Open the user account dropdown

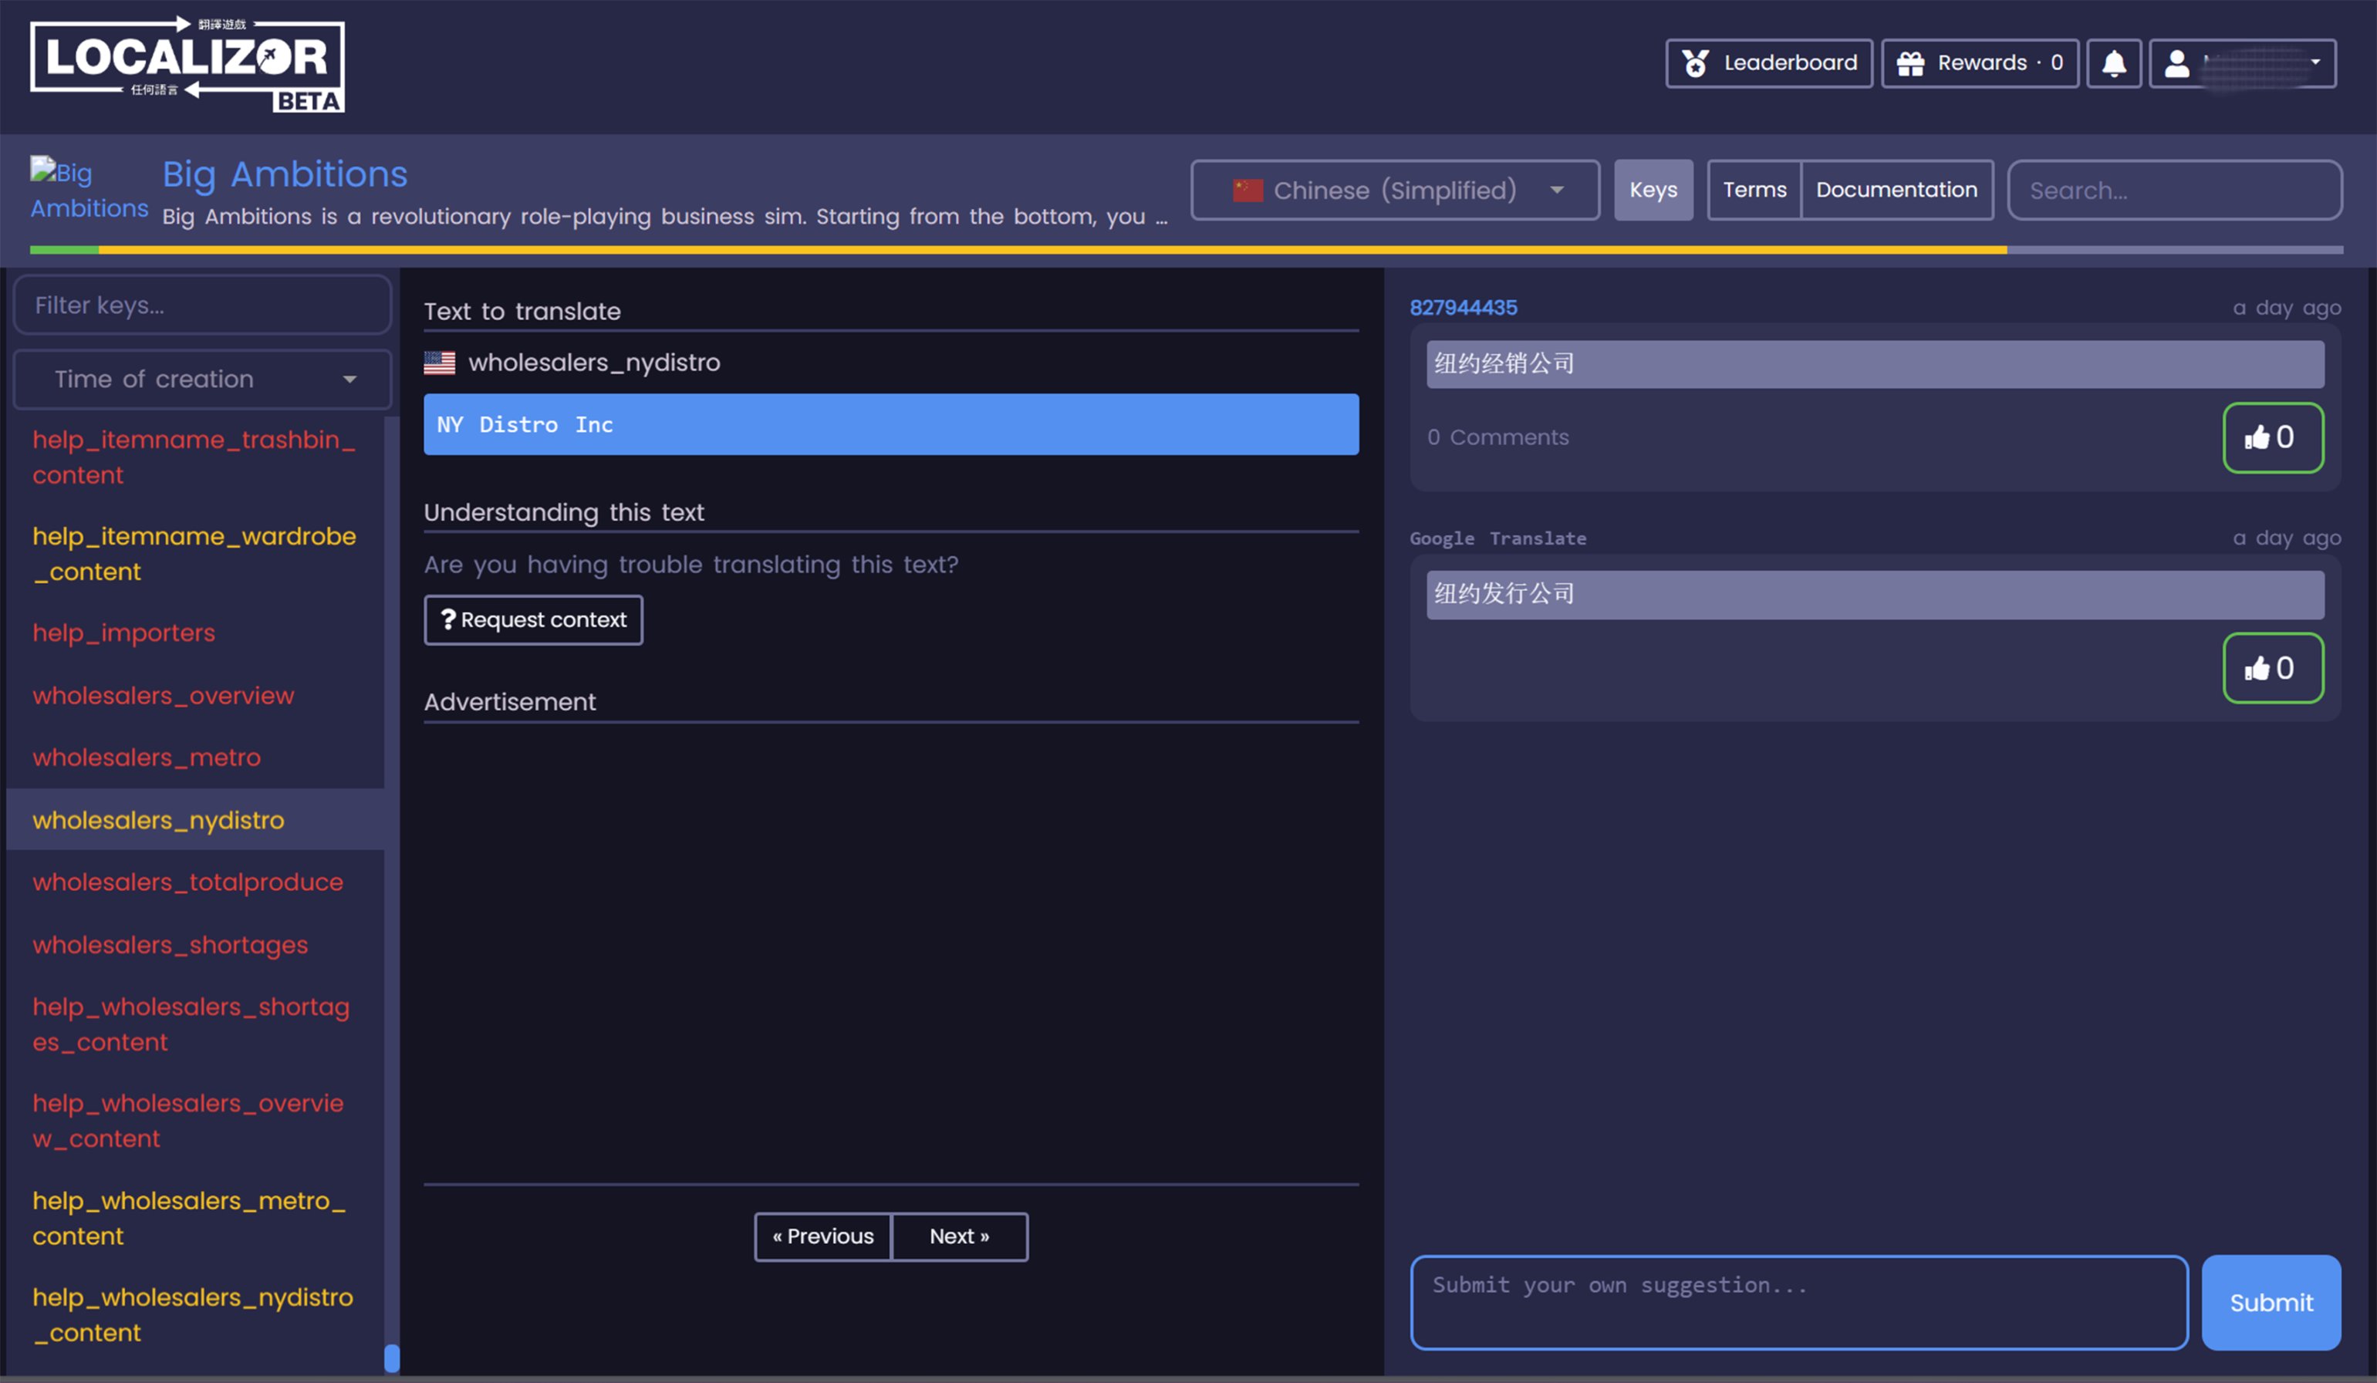click(2241, 63)
